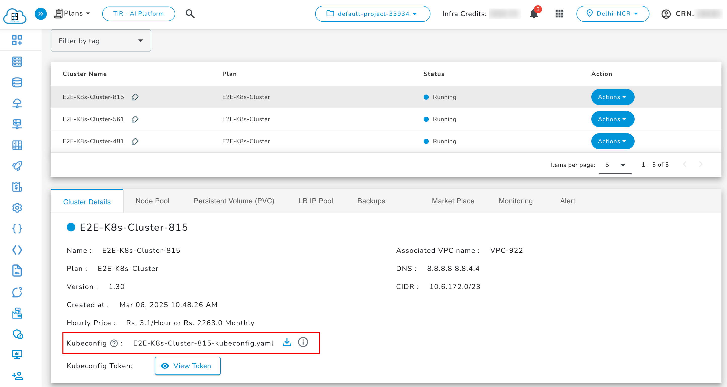The width and height of the screenshot is (727, 387).
Task: Click the VPC-922 value
Action: pos(506,250)
